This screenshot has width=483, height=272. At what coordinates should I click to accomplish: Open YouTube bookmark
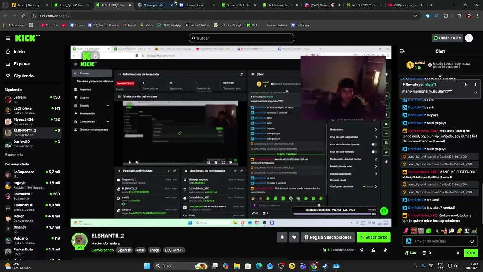[49, 25]
